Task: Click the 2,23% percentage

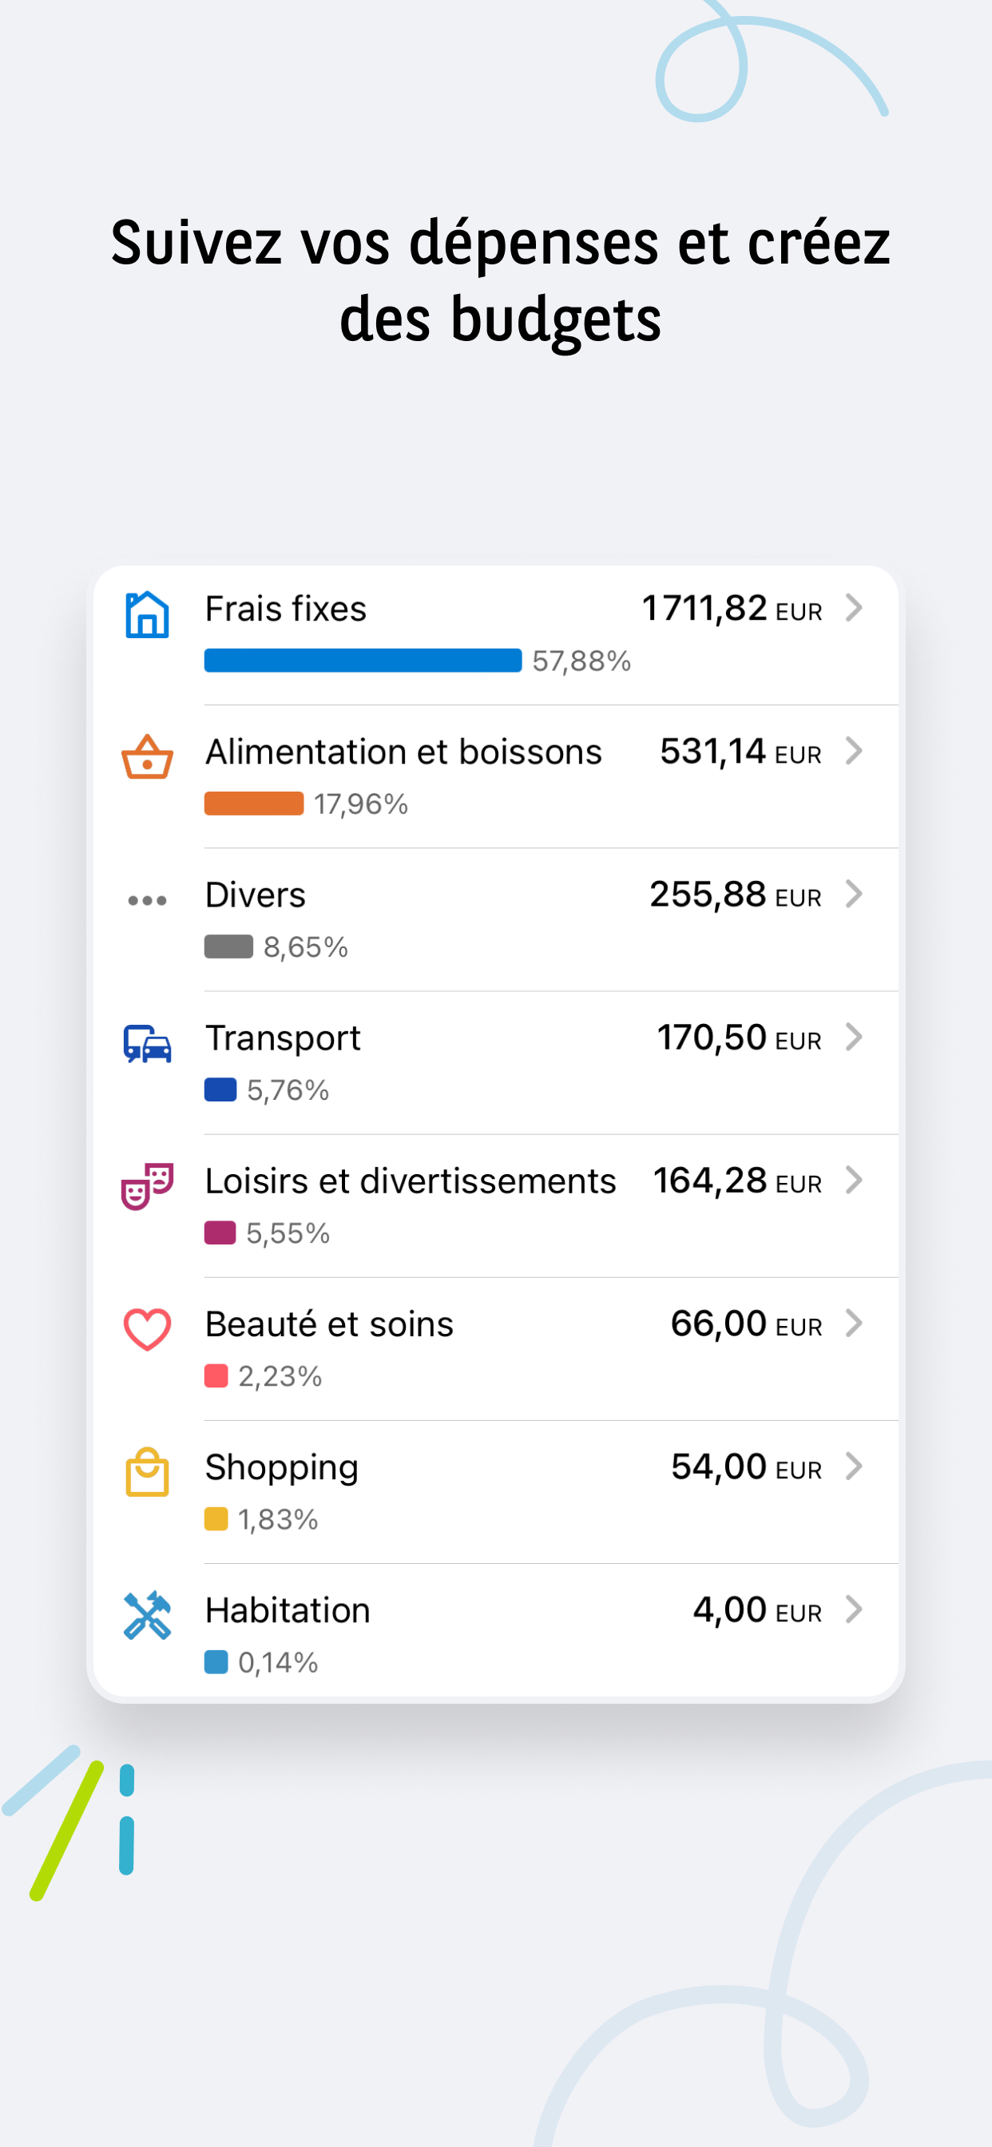Action: 280,1377
